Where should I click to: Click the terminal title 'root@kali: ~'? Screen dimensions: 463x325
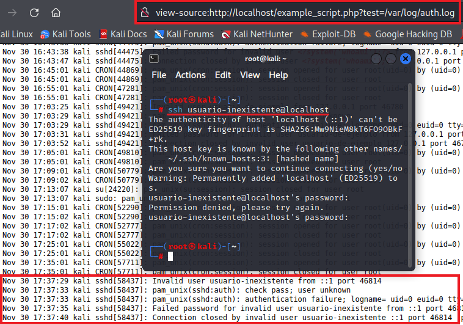266,59
